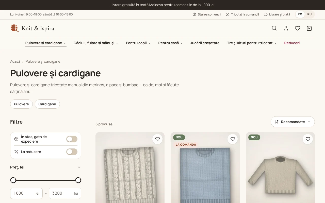
Task: Click the box icon beside Starea comenzii
Action: coord(194,14)
